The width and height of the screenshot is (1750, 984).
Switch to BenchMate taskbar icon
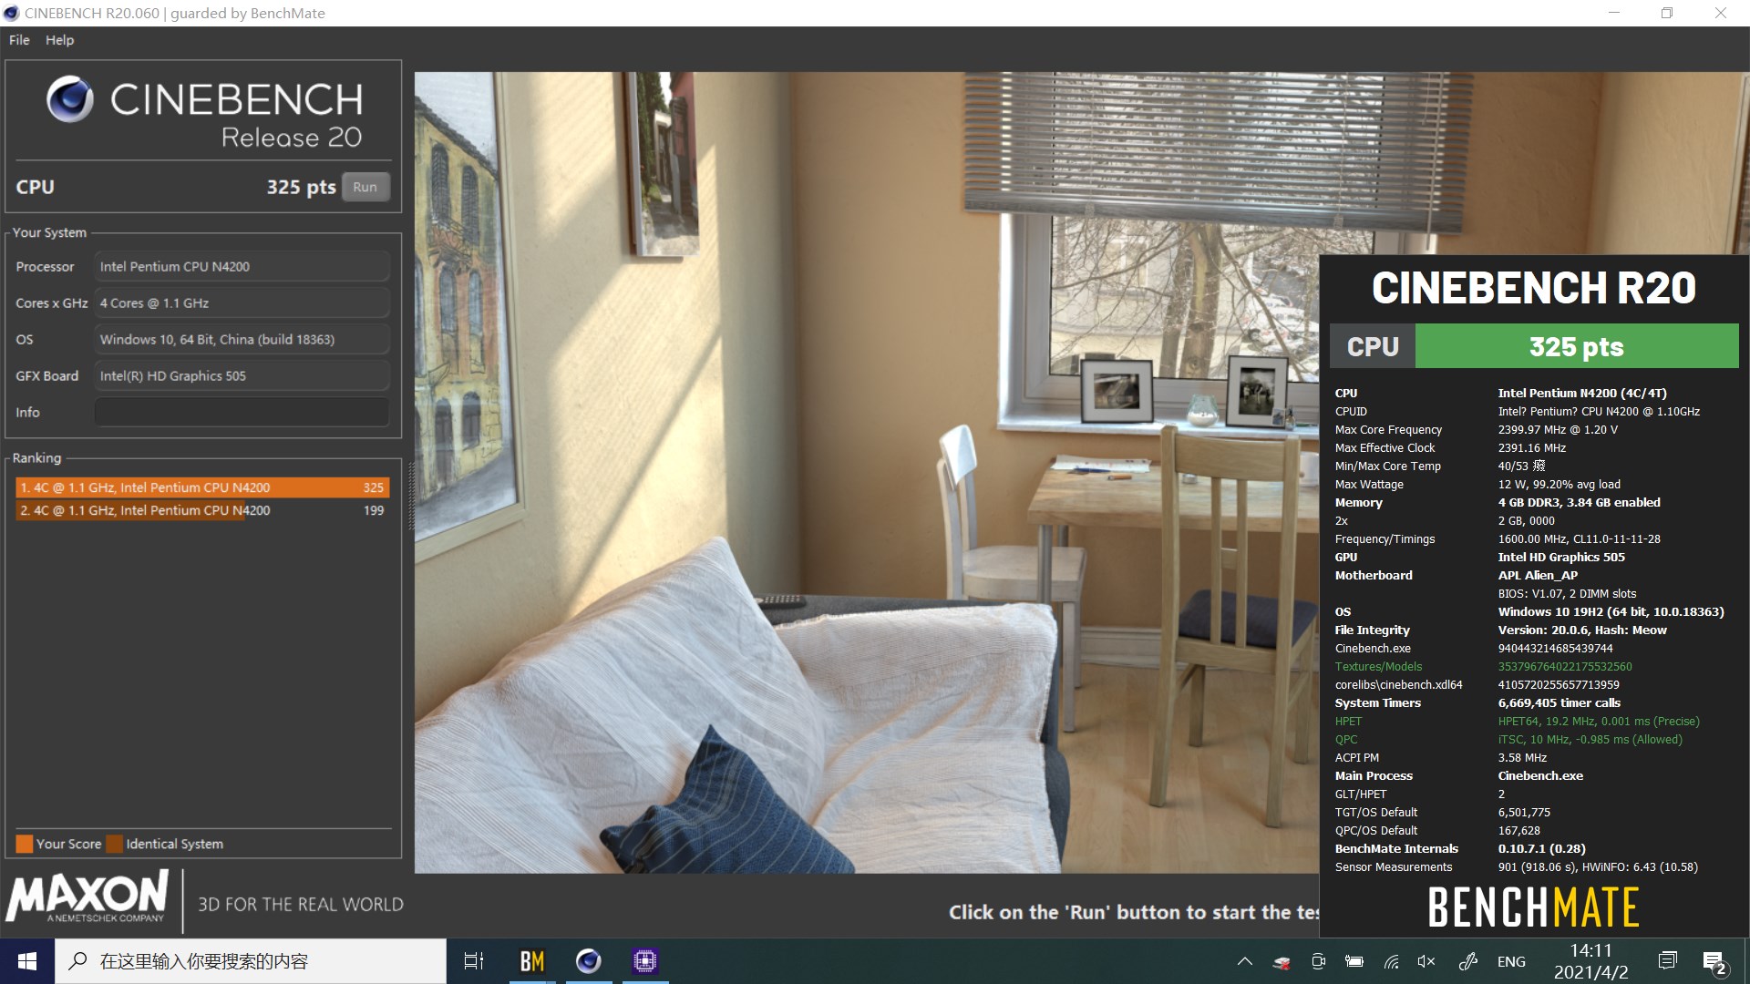[532, 961]
